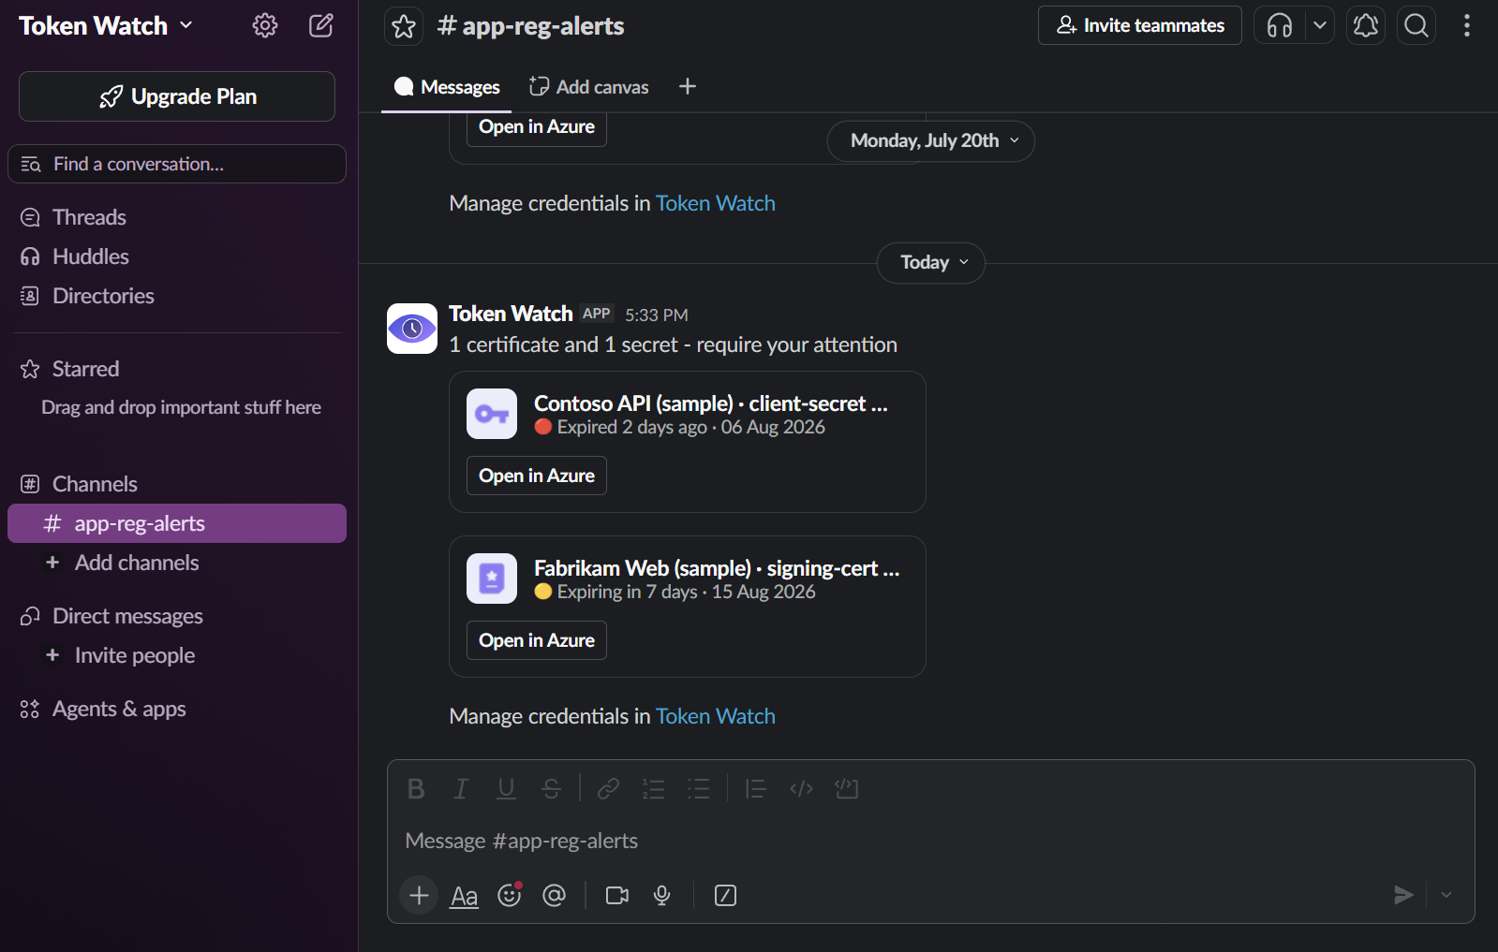The width and height of the screenshot is (1498, 952).
Task: Mention someone with @ icon
Action: click(x=555, y=896)
